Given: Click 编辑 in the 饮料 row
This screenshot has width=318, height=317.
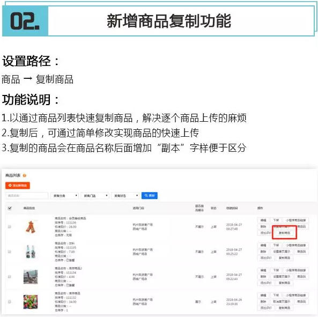Looking at the screenshot, I should tap(263, 245).
